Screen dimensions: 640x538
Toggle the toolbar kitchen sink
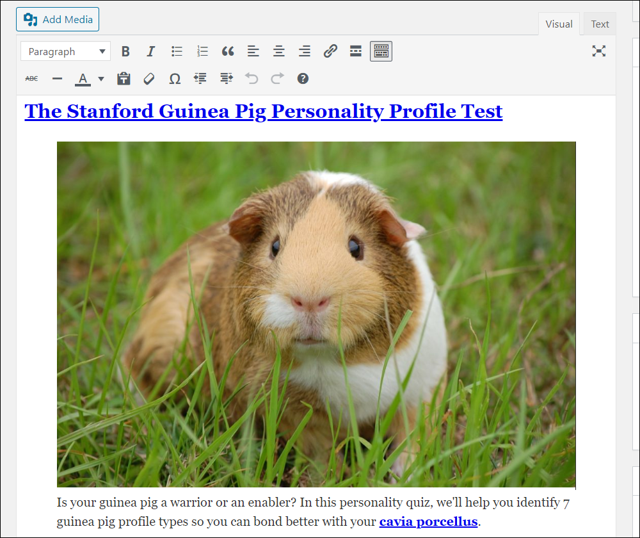(381, 51)
